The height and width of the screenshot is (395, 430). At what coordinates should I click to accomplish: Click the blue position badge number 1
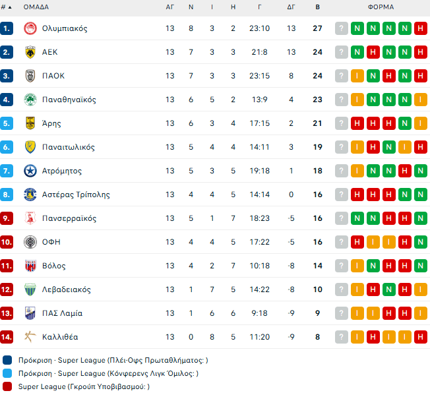pyautogui.click(x=7, y=28)
